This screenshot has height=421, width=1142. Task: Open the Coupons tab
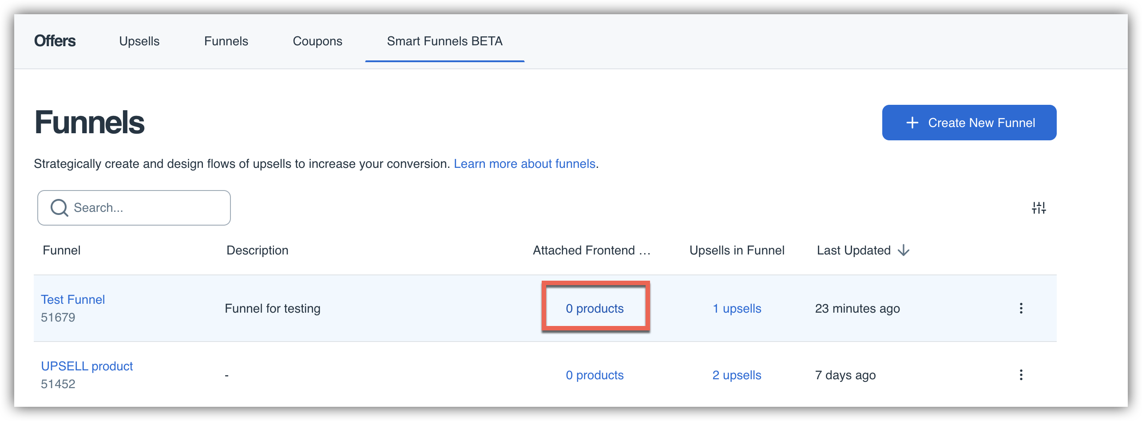click(x=317, y=41)
